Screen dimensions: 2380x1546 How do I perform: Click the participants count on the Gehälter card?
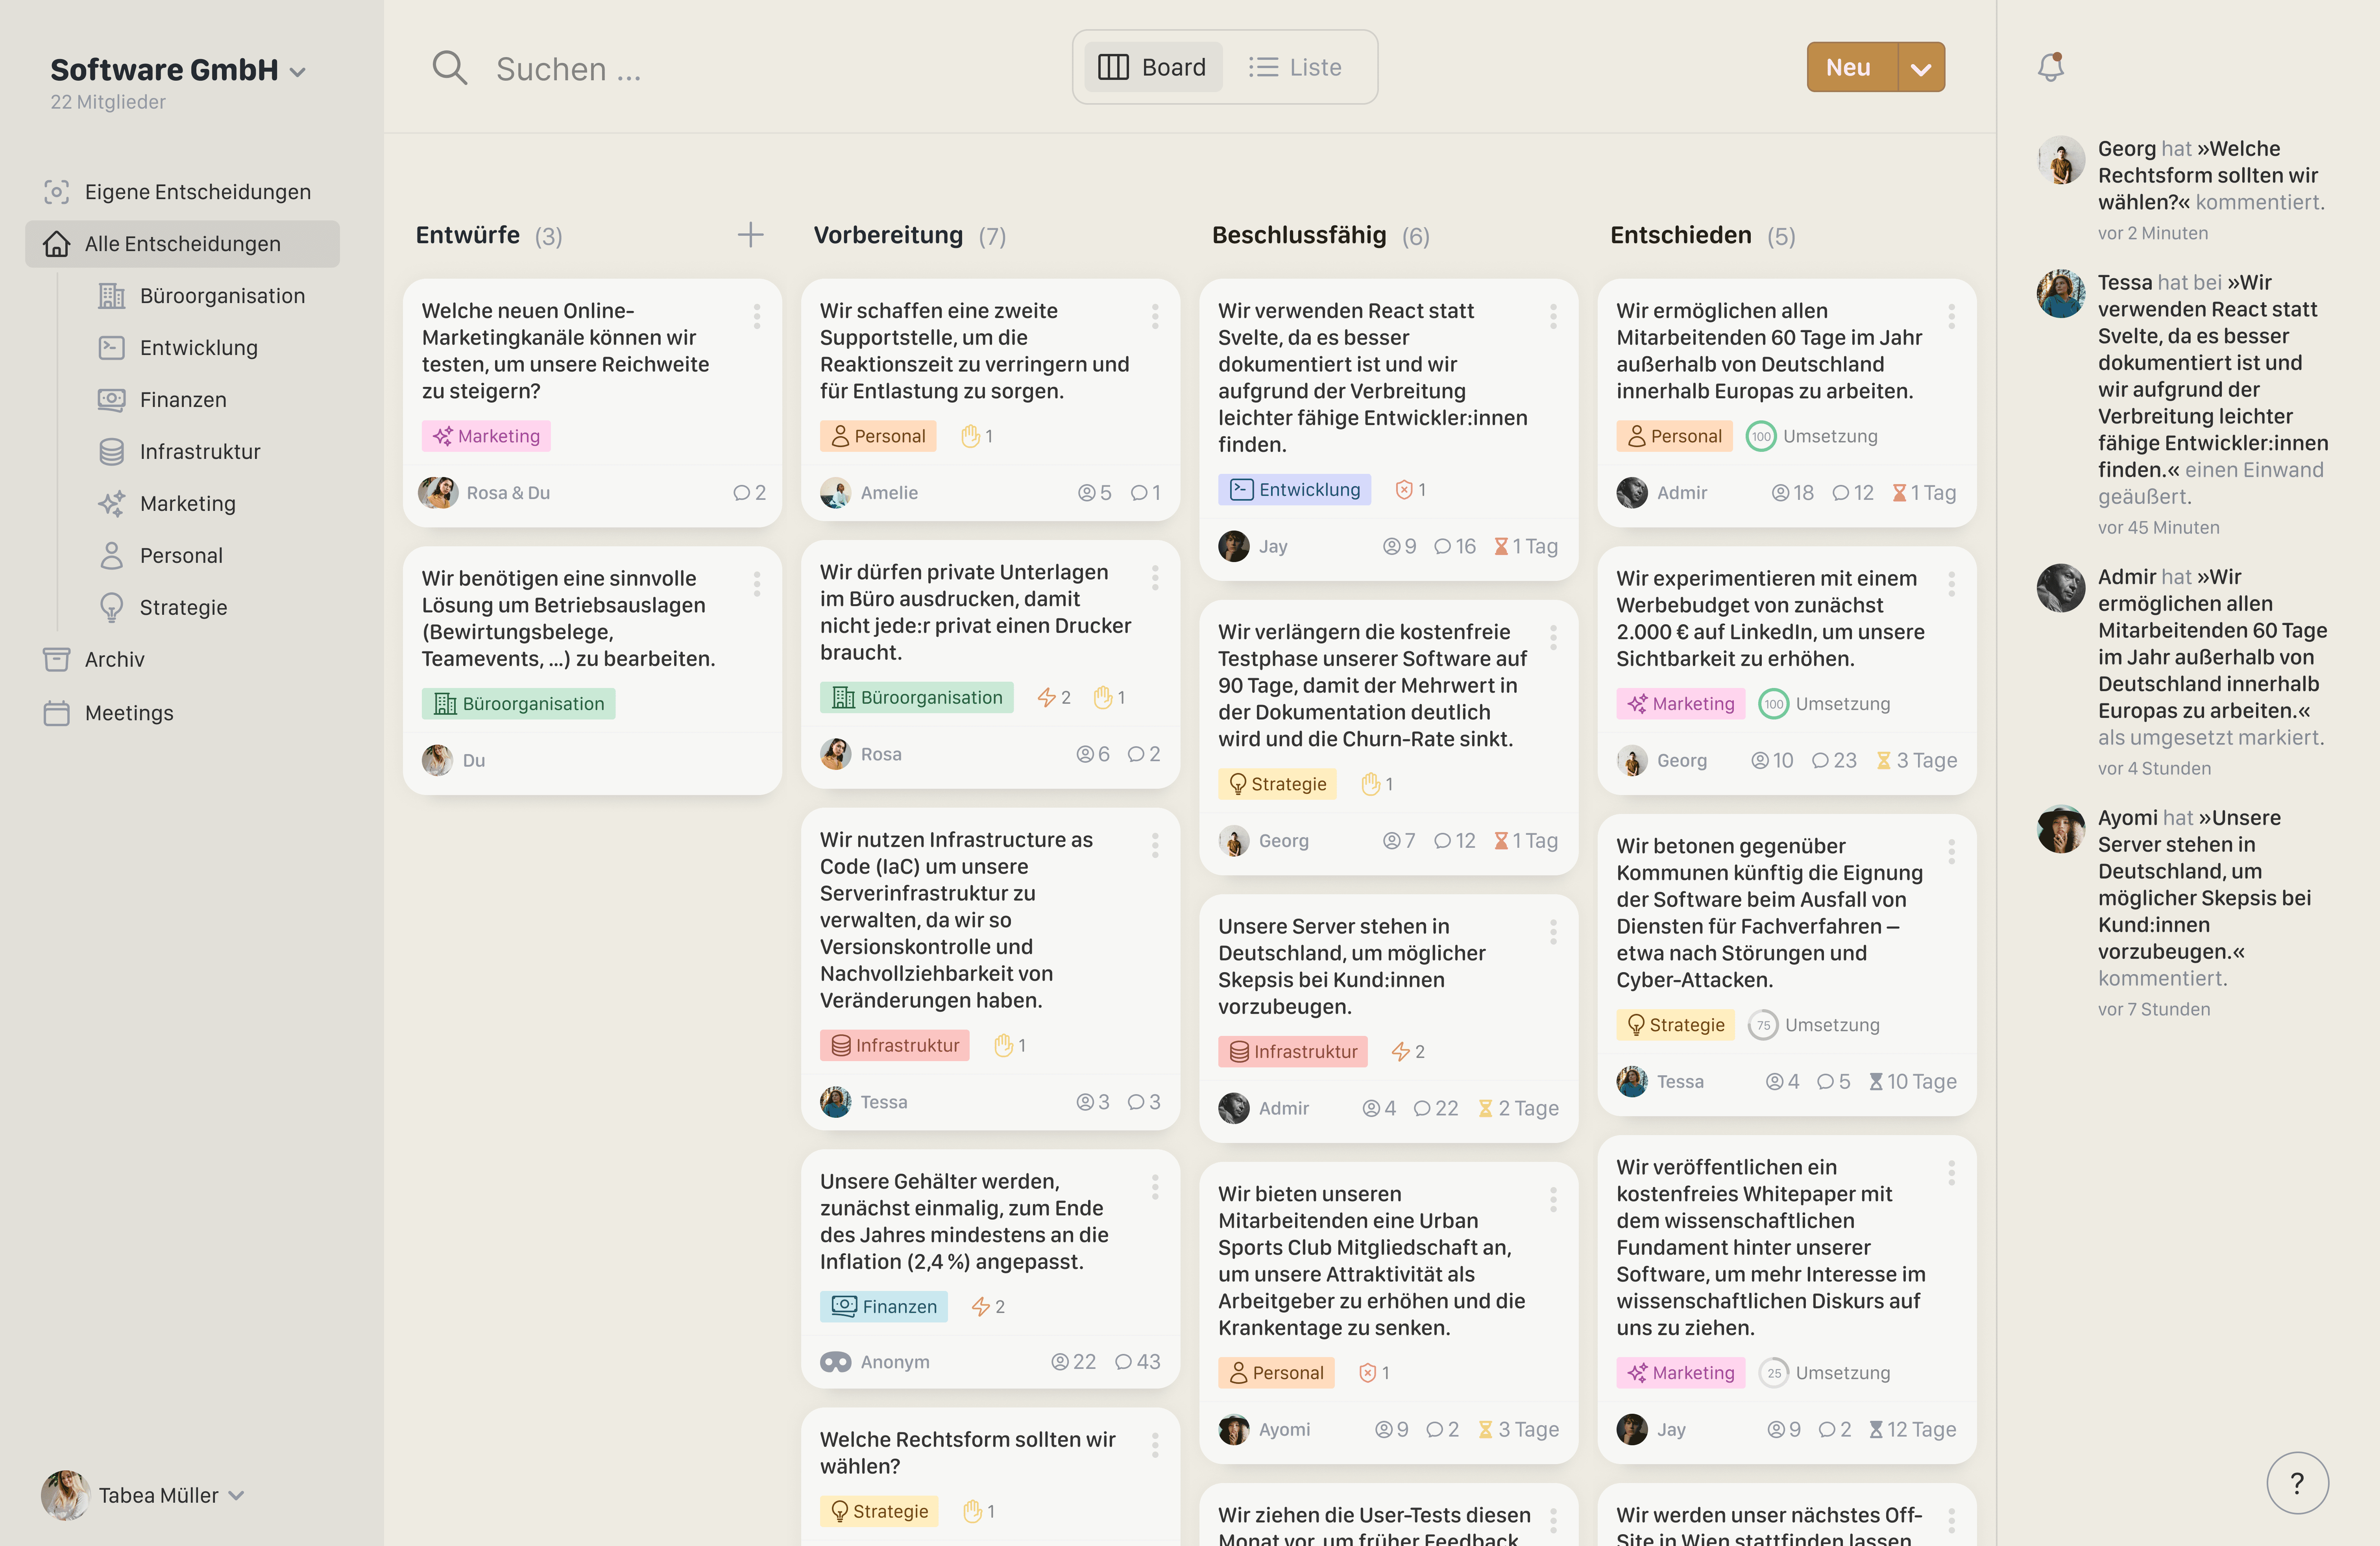(x=1073, y=1362)
